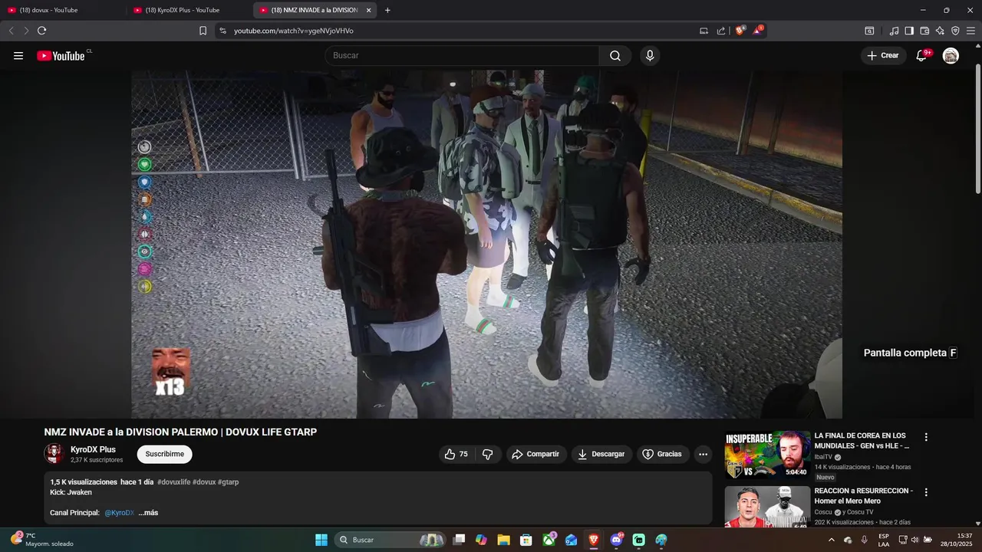Click the video title NMZ INVADE text

(180, 432)
